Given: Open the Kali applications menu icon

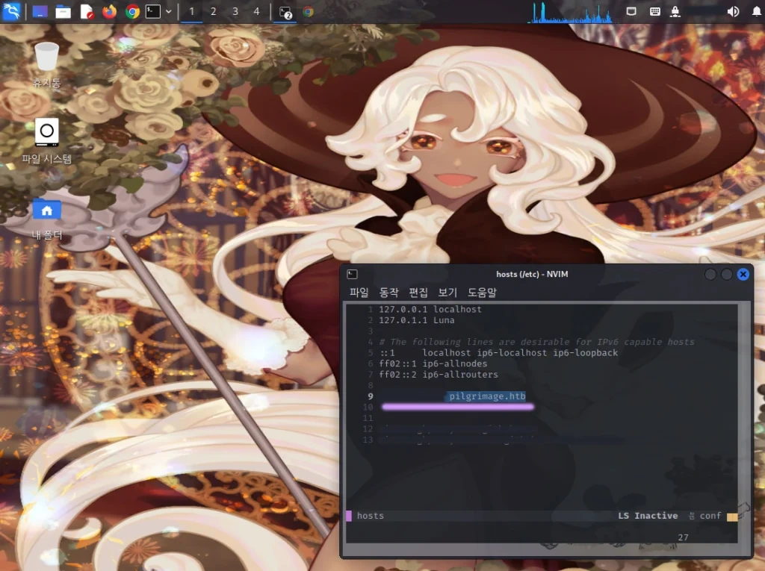Looking at the screenshot, I should pos(11,10).
